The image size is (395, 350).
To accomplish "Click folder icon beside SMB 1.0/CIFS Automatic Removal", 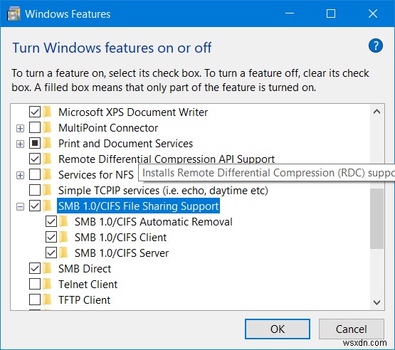I will click(64, 221).
